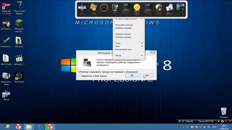Click the recycle bin icon in dock
This screenshot has width=232, height=130.
click(115, 7)
